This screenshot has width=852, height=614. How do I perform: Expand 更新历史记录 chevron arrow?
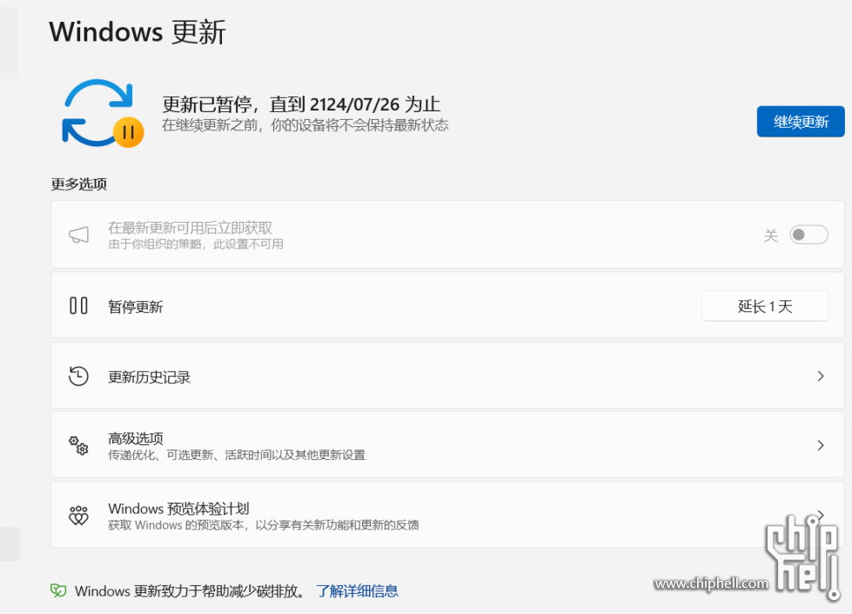(x=821, y=376)
